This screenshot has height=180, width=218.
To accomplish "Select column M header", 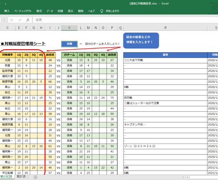I will (88, 28).
